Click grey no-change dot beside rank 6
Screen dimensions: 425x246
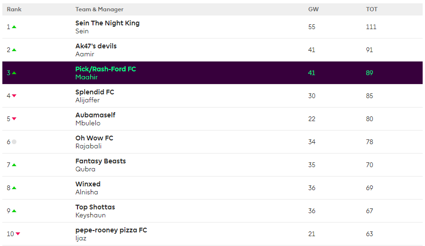14,142
